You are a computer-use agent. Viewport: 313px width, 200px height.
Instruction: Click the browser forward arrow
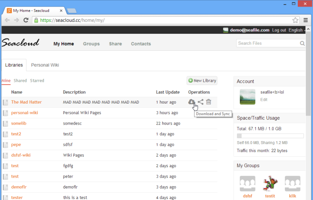[16, 20]
